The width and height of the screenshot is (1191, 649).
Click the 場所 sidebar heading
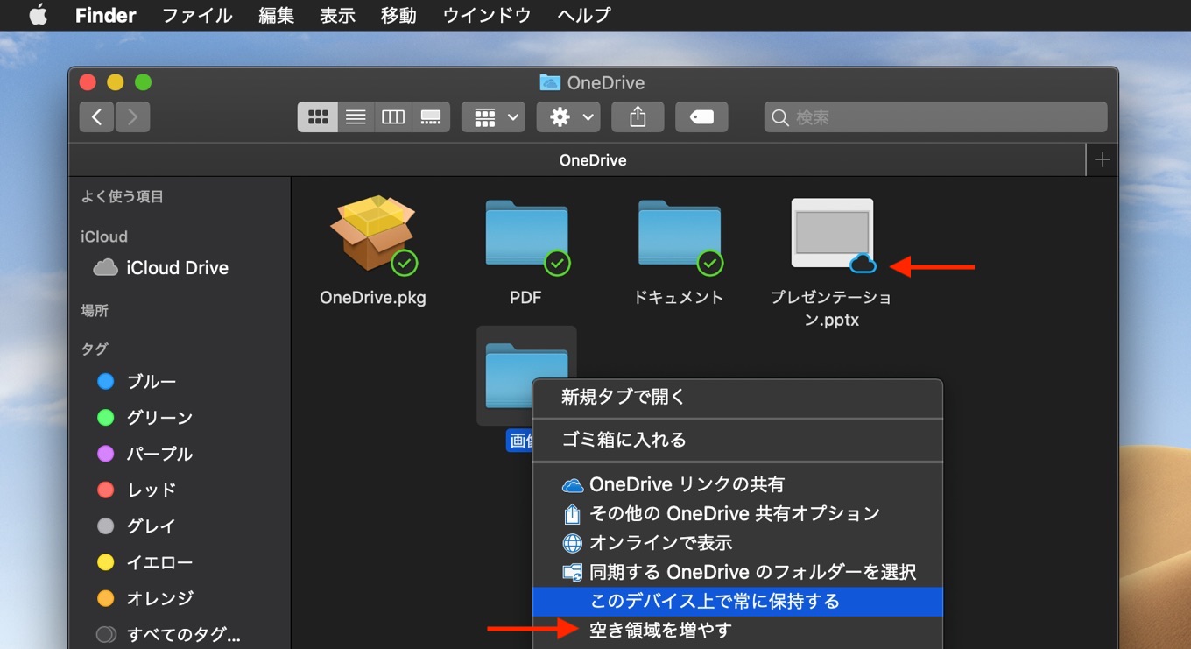pos(95,311)
